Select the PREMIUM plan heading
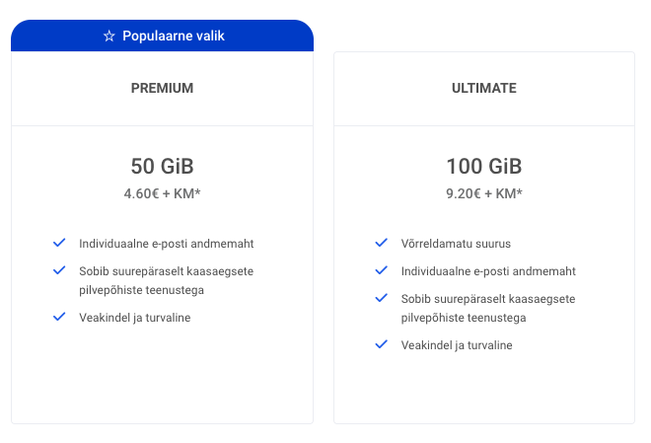 point(162,88)
